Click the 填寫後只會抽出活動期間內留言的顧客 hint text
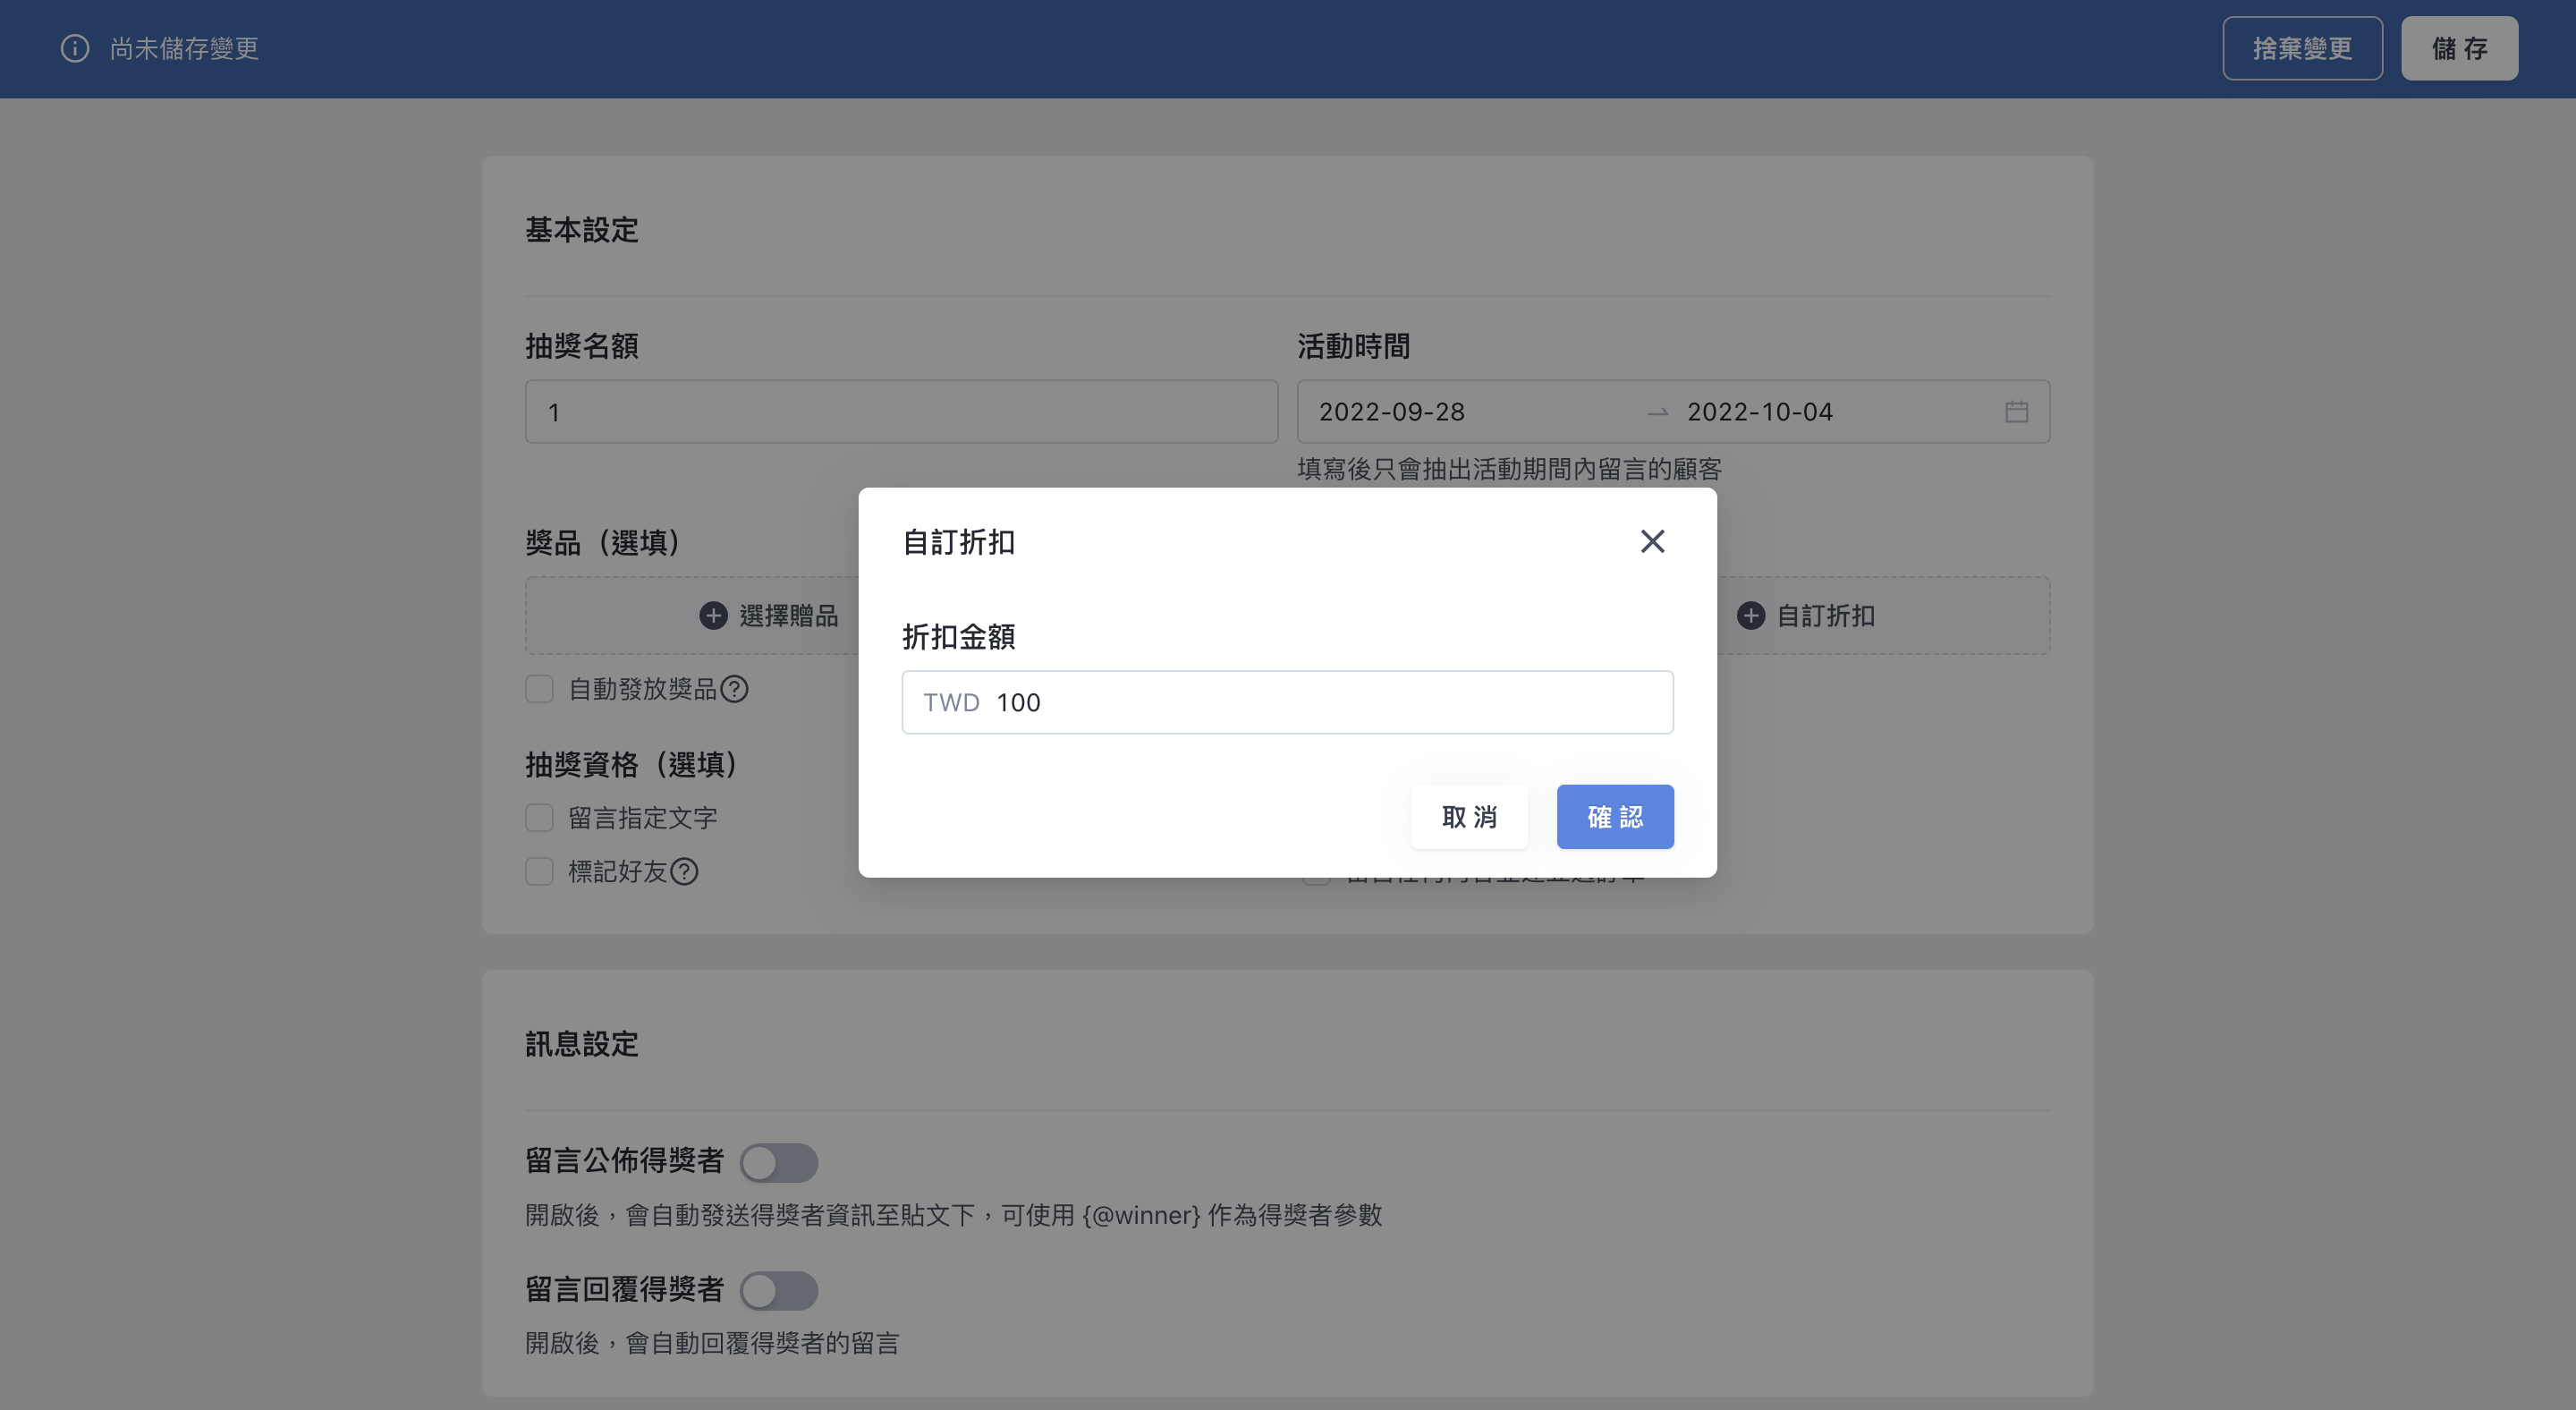 pyautogui.click(x=1509, y=469)
